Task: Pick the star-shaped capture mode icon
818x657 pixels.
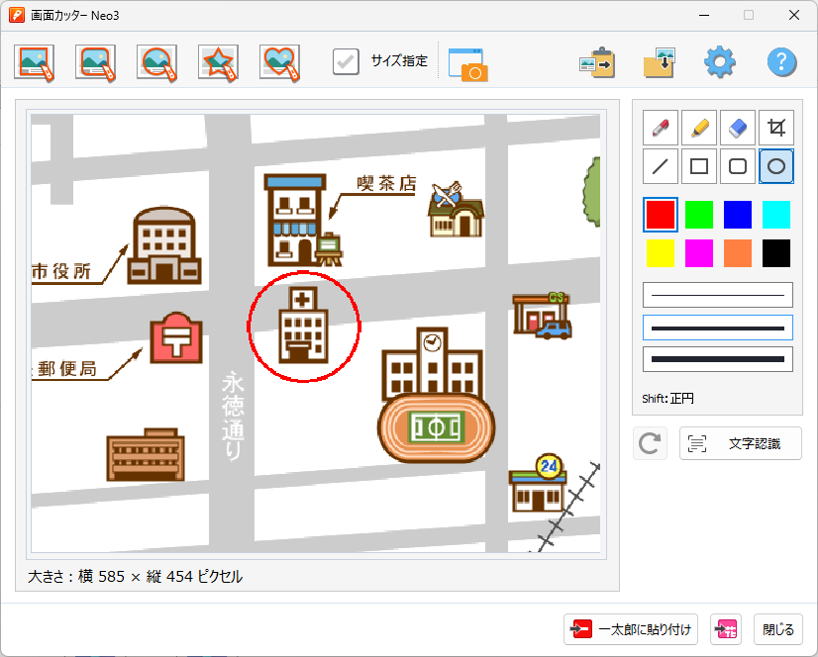Action: coord(218,62)
